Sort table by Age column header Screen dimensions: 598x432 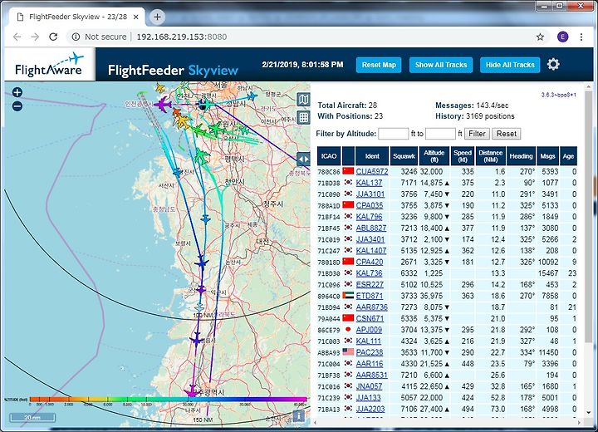568,156
